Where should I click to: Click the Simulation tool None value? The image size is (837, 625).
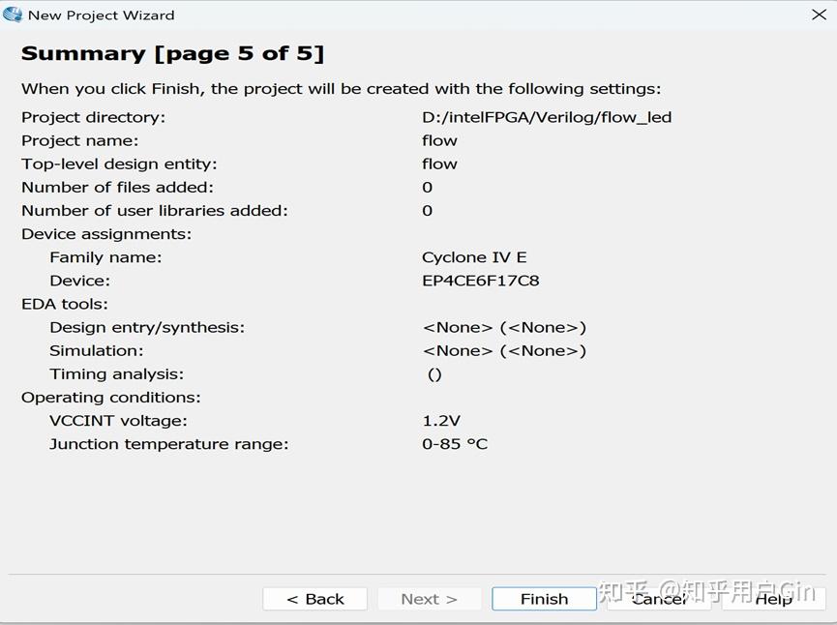pos(504,350)
